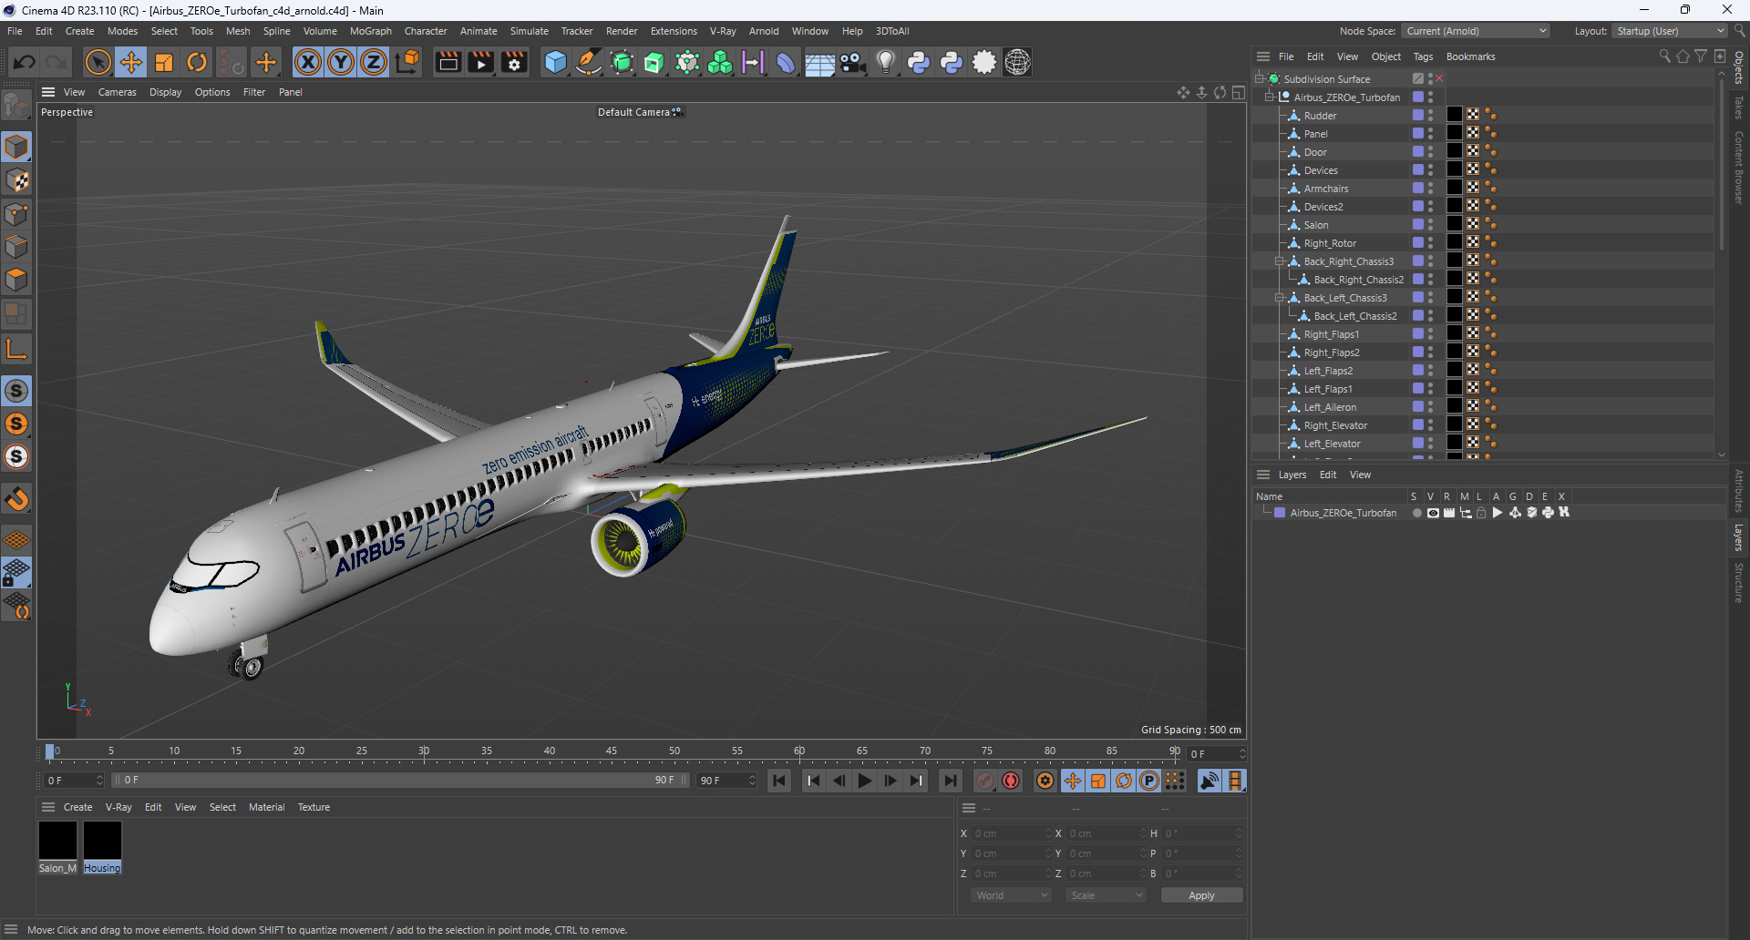Viewport: 1750px width, 940px height.
Task: Select the Right_Rotor object
Action: (x=1330, y=243)
